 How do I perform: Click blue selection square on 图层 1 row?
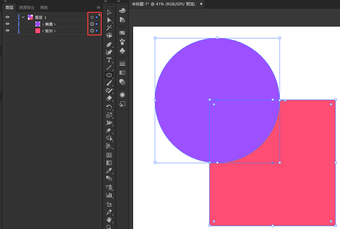point(97,17)
